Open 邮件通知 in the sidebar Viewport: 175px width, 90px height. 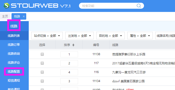14,89
